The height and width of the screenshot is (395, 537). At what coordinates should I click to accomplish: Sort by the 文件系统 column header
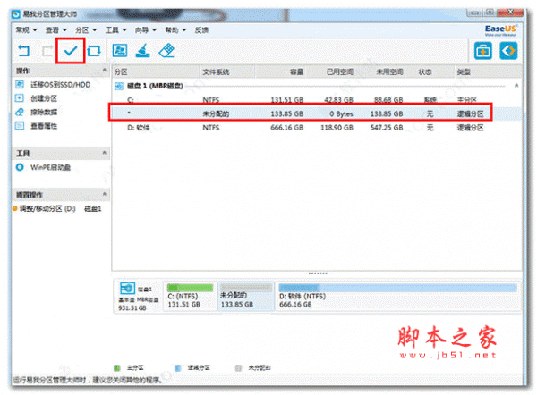coord(227,71)
